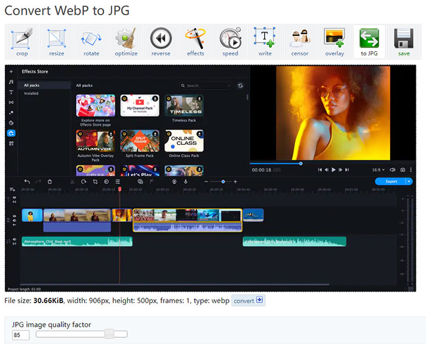Image resolution: width=426 pixels, height=347 pixels.
Task: Step back one frame
Action: 327,170
